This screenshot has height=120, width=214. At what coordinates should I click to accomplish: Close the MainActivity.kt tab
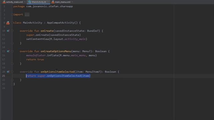click(48, 2)
